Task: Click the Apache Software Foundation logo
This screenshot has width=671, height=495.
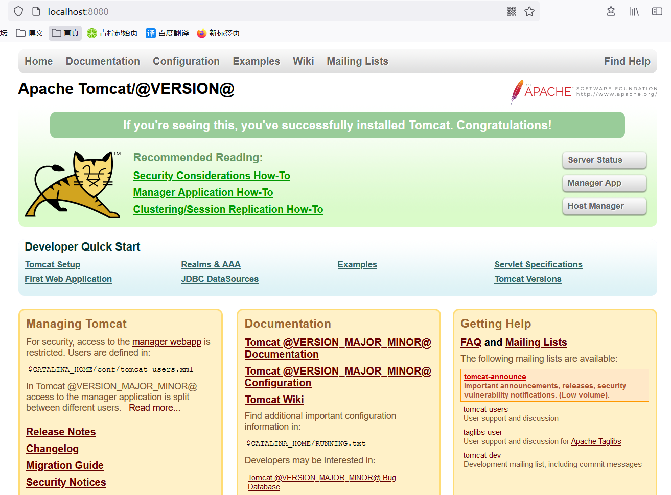Action: (584, 92)
